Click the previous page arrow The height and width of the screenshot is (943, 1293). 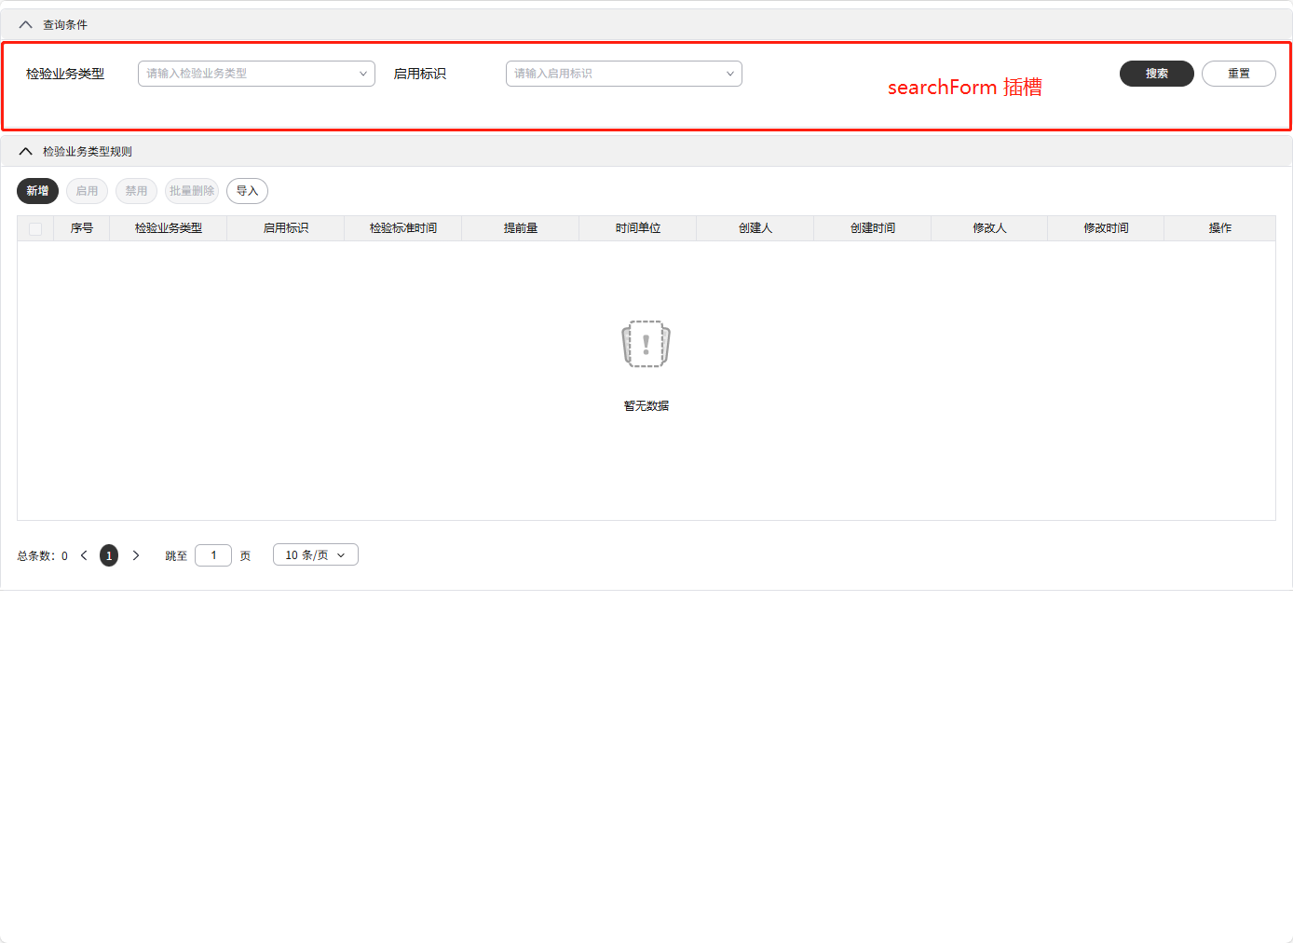[84, 554]
